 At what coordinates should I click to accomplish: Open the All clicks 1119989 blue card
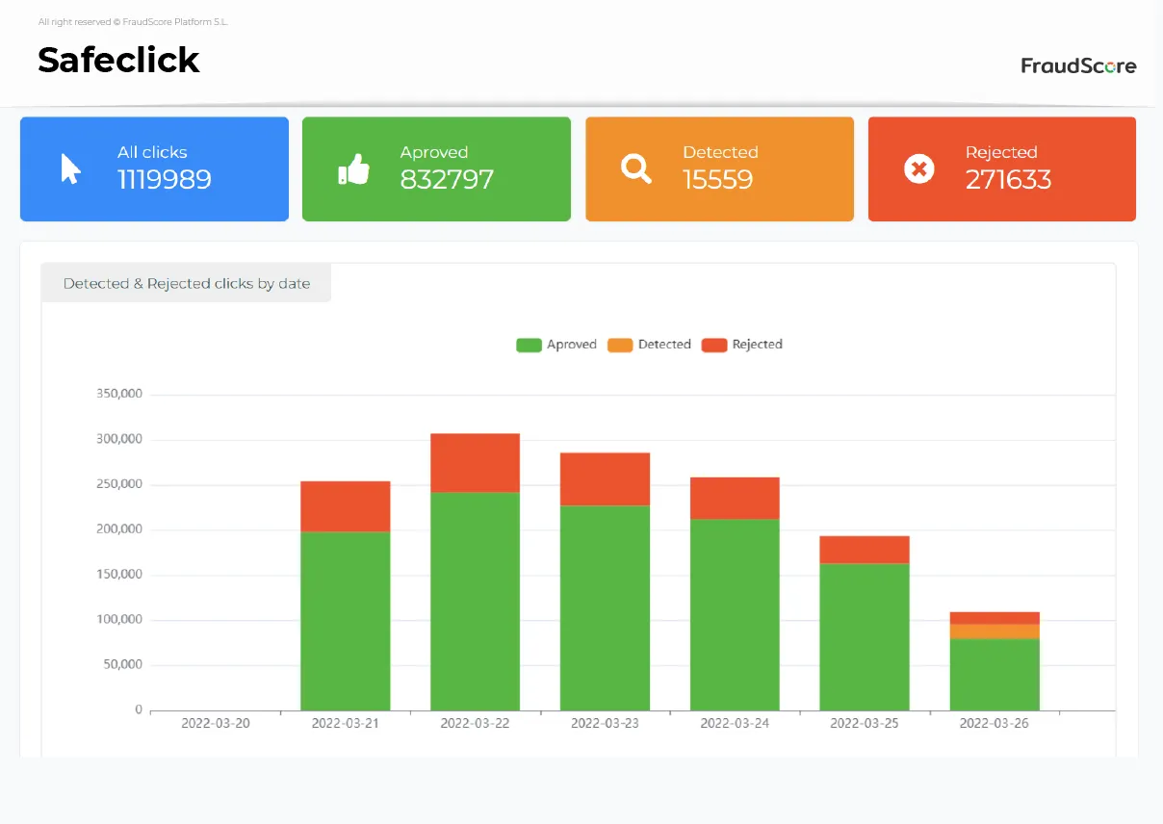point(154,169)
